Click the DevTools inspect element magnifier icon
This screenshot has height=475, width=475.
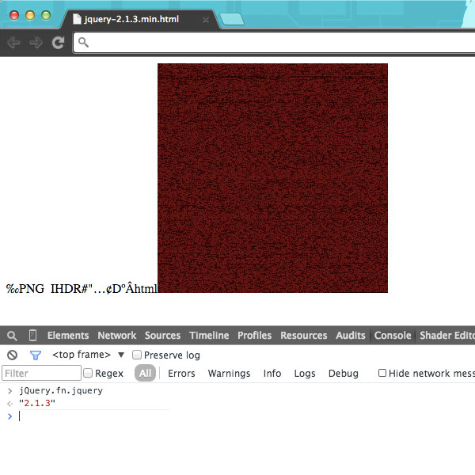pos(12,336)
